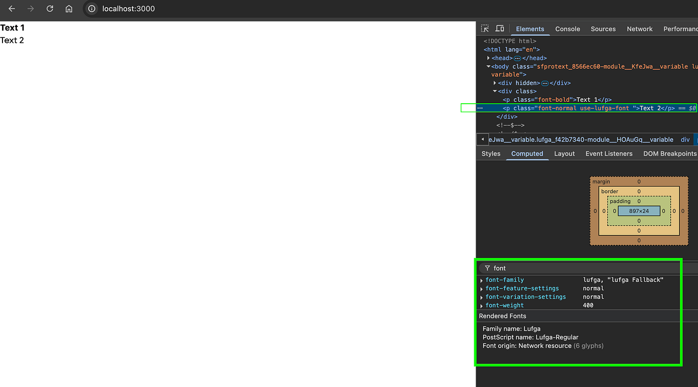The width and height of the screenshot is (698, 387).
Task: Click the margin label in box model
Action: click(x=601, y=182)
